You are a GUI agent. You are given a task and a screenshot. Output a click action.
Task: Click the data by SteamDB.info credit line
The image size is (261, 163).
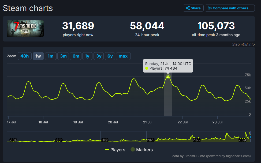tap(211, 156)
